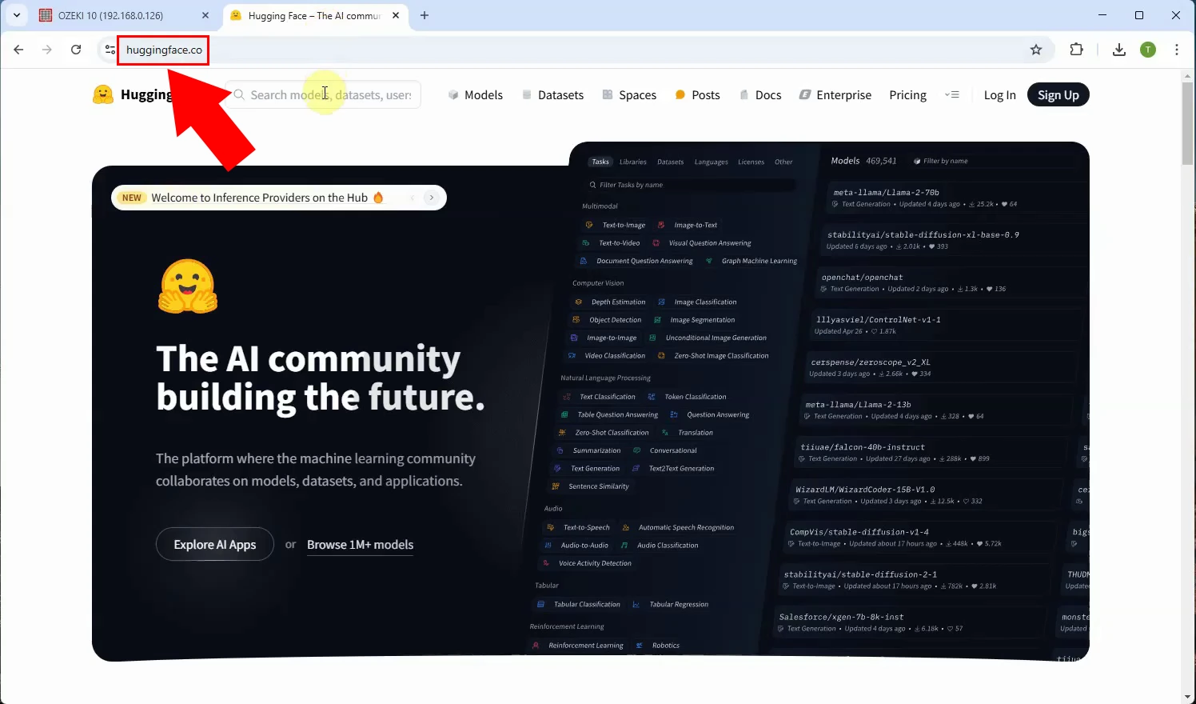
Task: Select the Summarization task
Action: 589,450
